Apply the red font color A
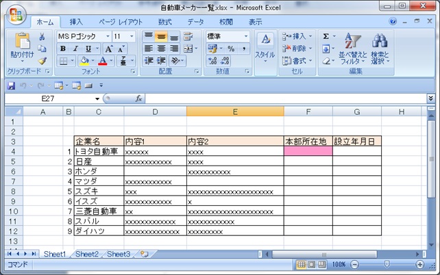The height and width of the screenshot is (275, 440). click(103, 61)
